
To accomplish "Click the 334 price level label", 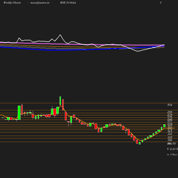I will tap(170, 105).
